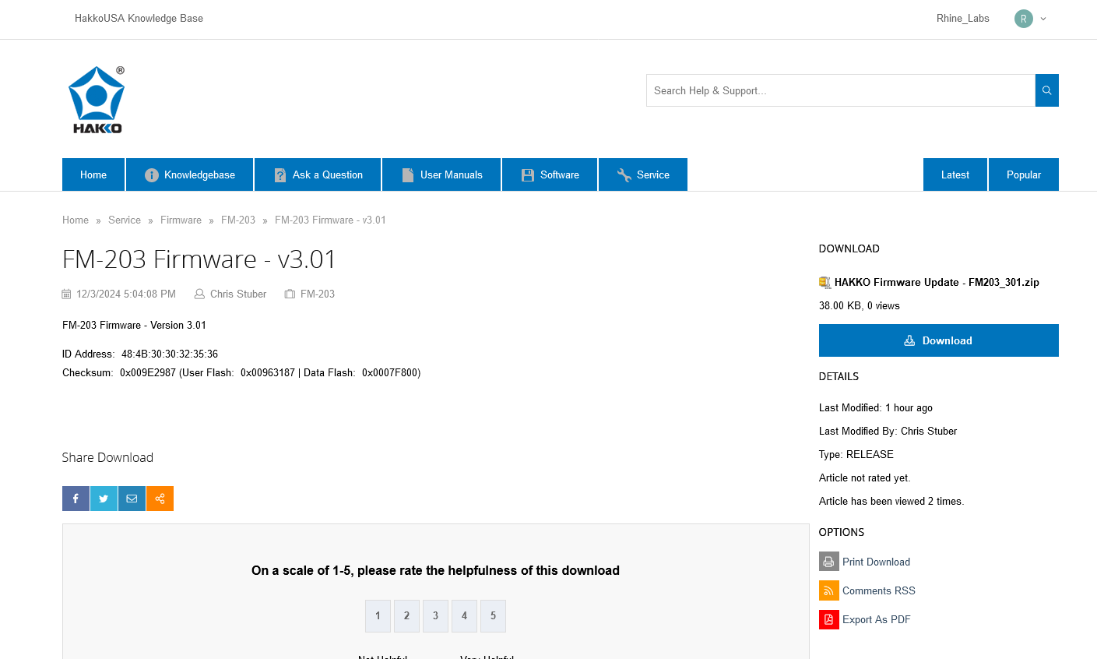Click the Type: RELEASE detail

pyautogui.click(x=856, y=455)
